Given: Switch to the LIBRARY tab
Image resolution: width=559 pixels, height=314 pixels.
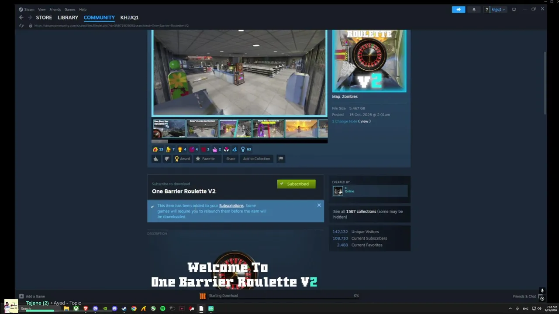Looking at the screenshot, I should (68, 17).
